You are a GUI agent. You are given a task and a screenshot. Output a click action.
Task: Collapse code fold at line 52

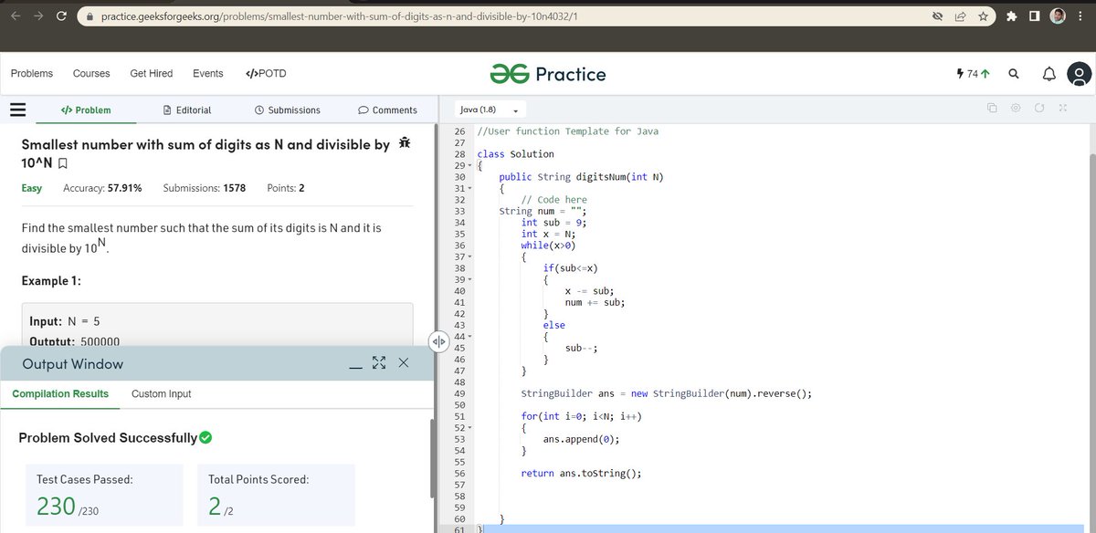tap(469, 428)
